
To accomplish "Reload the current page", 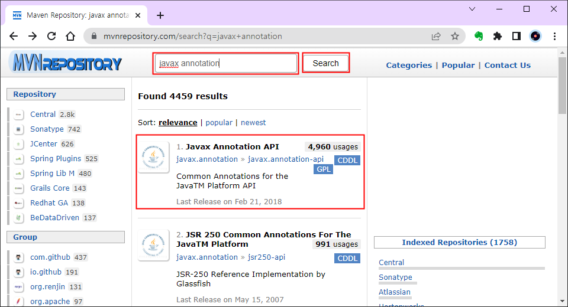I will coord(51,36).
